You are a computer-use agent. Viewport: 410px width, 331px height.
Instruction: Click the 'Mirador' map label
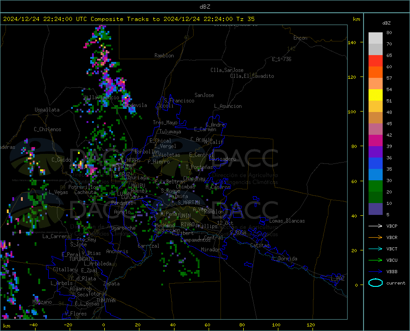[210, 250]
